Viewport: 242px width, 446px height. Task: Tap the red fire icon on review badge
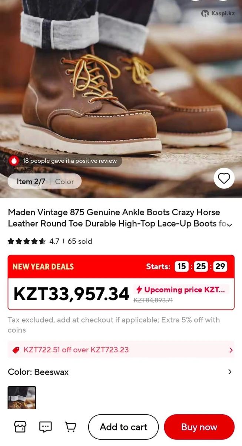[14, 161]
